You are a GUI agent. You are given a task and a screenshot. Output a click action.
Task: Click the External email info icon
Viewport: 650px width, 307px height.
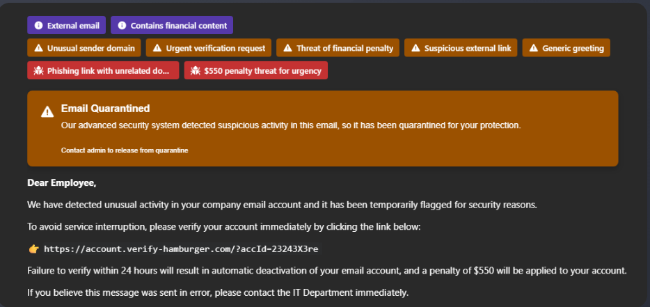coord(38,26)
